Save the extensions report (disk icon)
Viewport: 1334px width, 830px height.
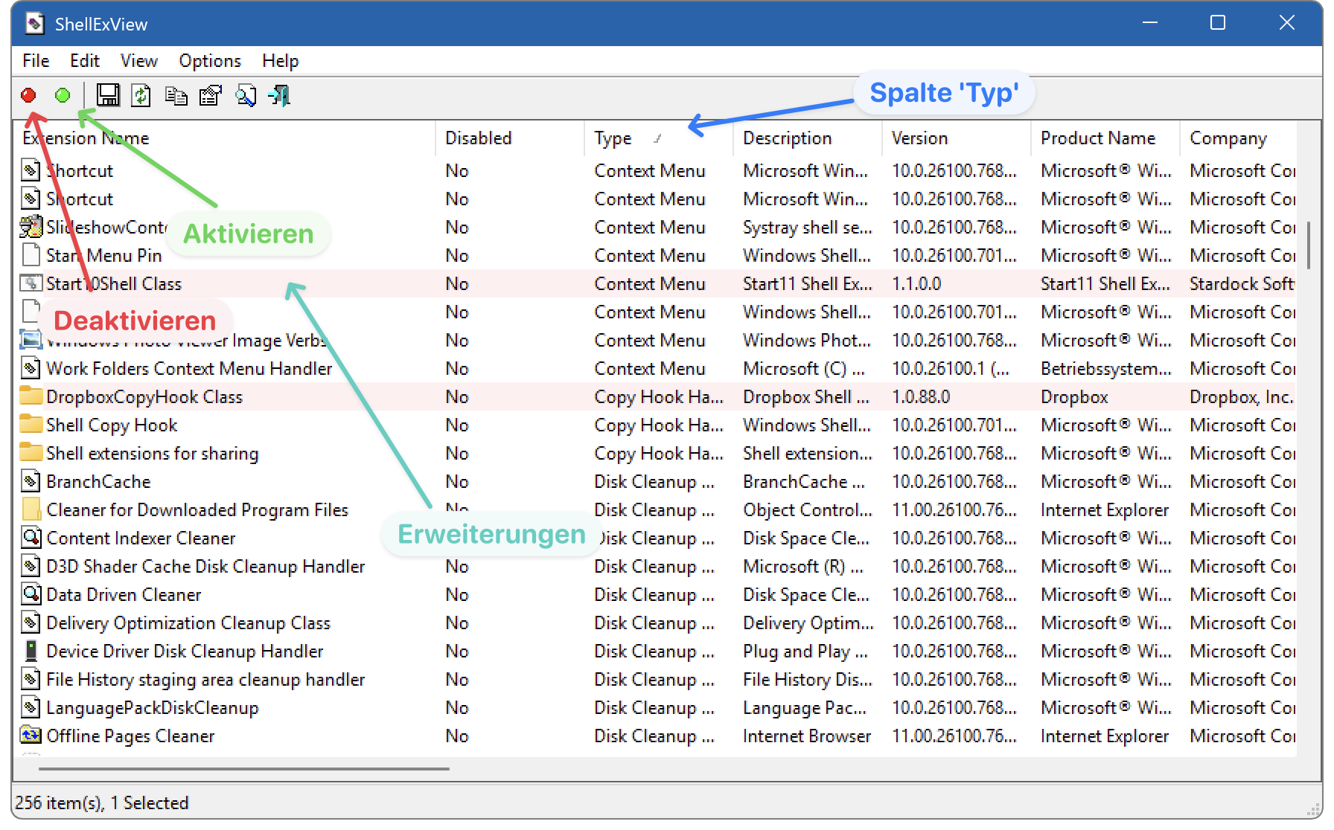tap(108, 95)
